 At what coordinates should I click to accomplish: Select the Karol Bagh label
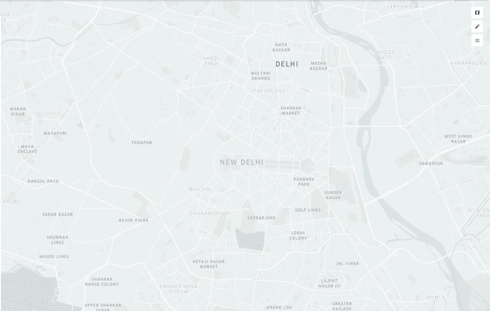(211, 61)
